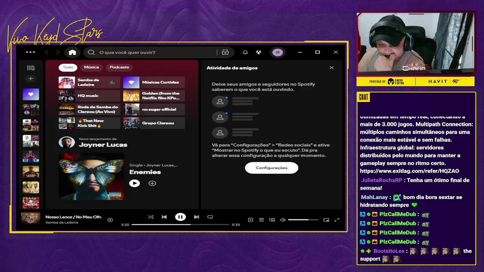Click the 'Configurações' button
Screen dimensions: 484x272
click(271, 168)
